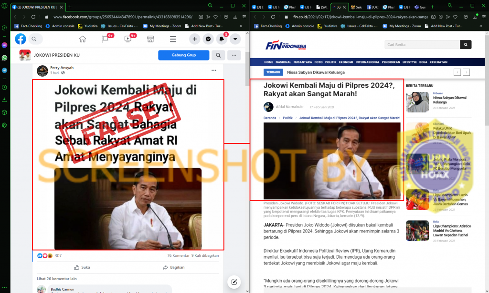Screen dimensions: 489x293
Task: Bookmark Facebook page with heart icon
Action: pyautogui.click(x=215, y=17)
